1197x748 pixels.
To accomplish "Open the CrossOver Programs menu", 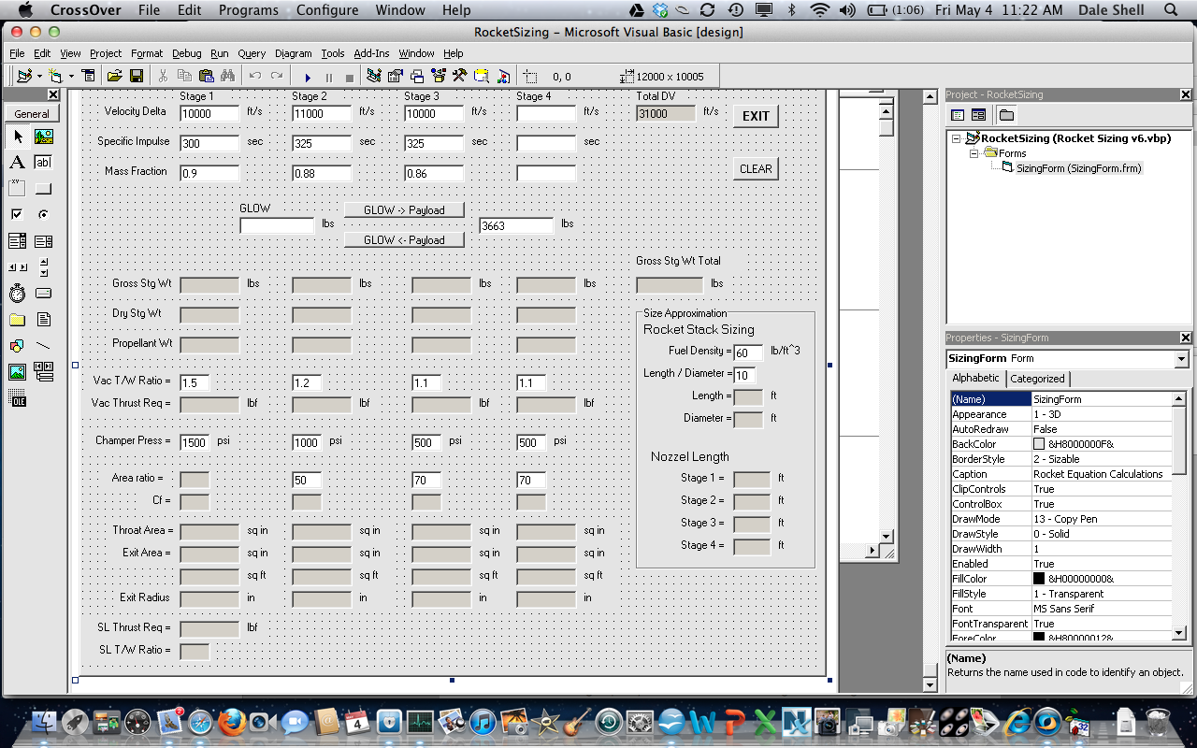I will pyautogui.click(x=248, y=10).
